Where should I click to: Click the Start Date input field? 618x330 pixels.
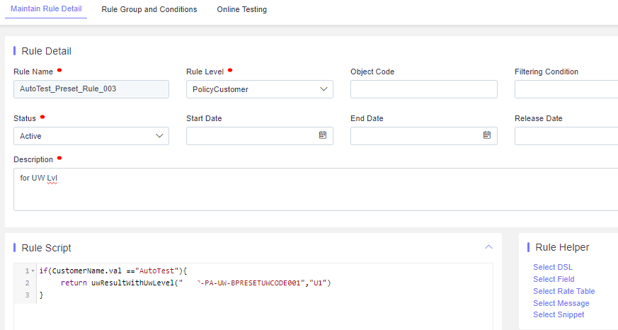tap(259, 136)
